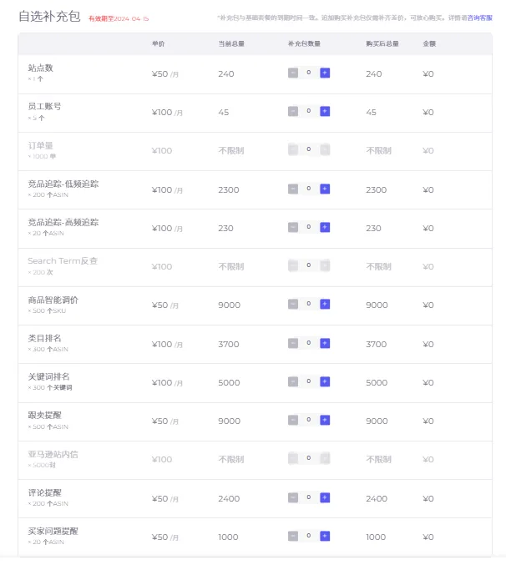Tap minus icon for 竞品追踪-高频追踪
506x565 pixels.
tap(293, 227)
